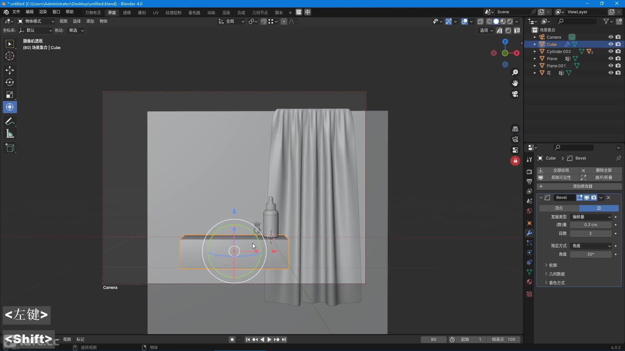Screen dimensions: 625x351
Task: Toggle Bevel modifier render display
Action: coord(594,198)
